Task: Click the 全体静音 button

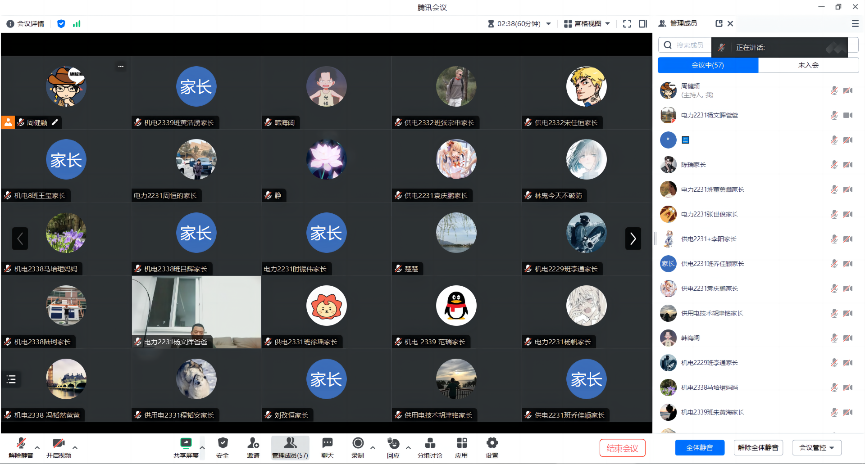Action: tap(700, 447)
